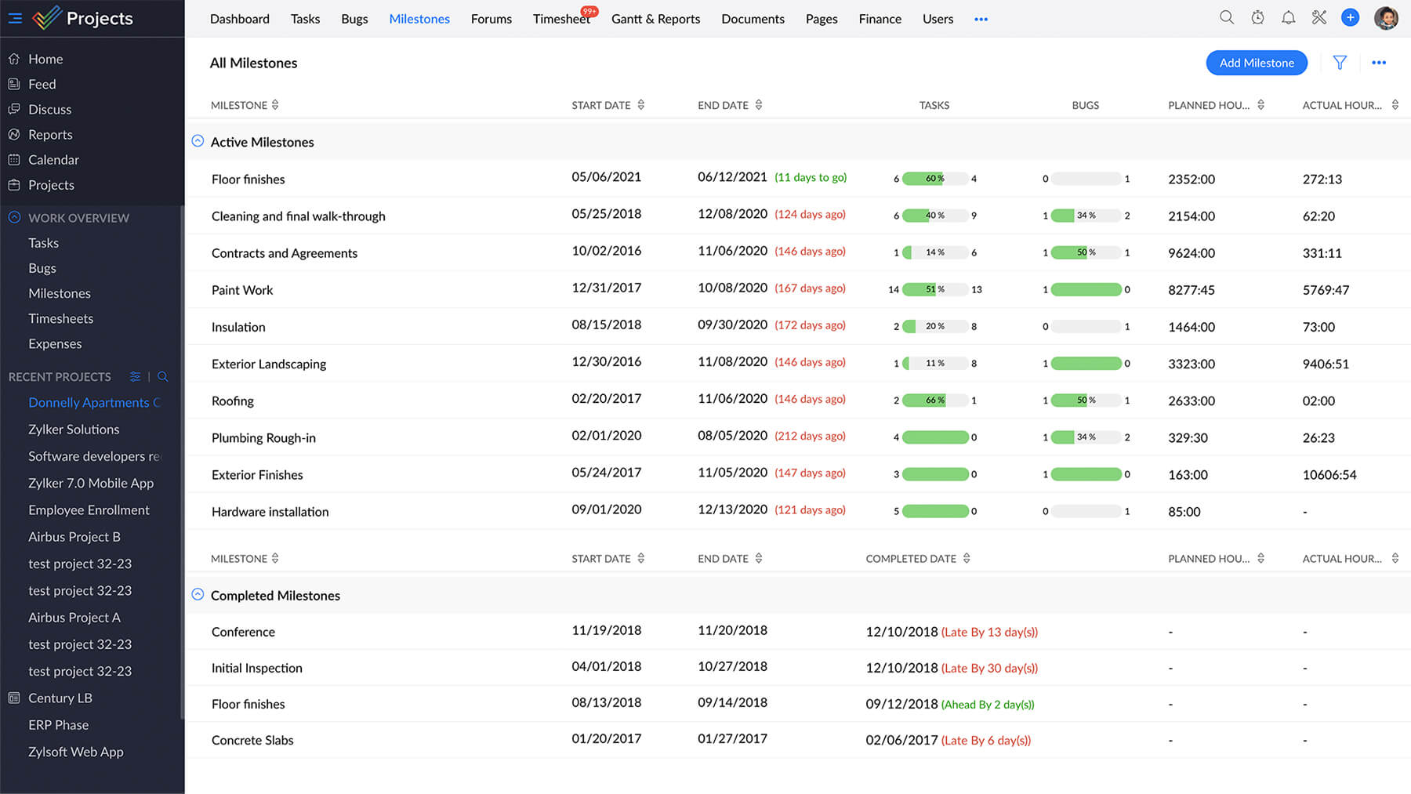Open the notifications bell
Image resolution: width=1411 pixels, height=794 pixels.
(x=1288, y=17)
